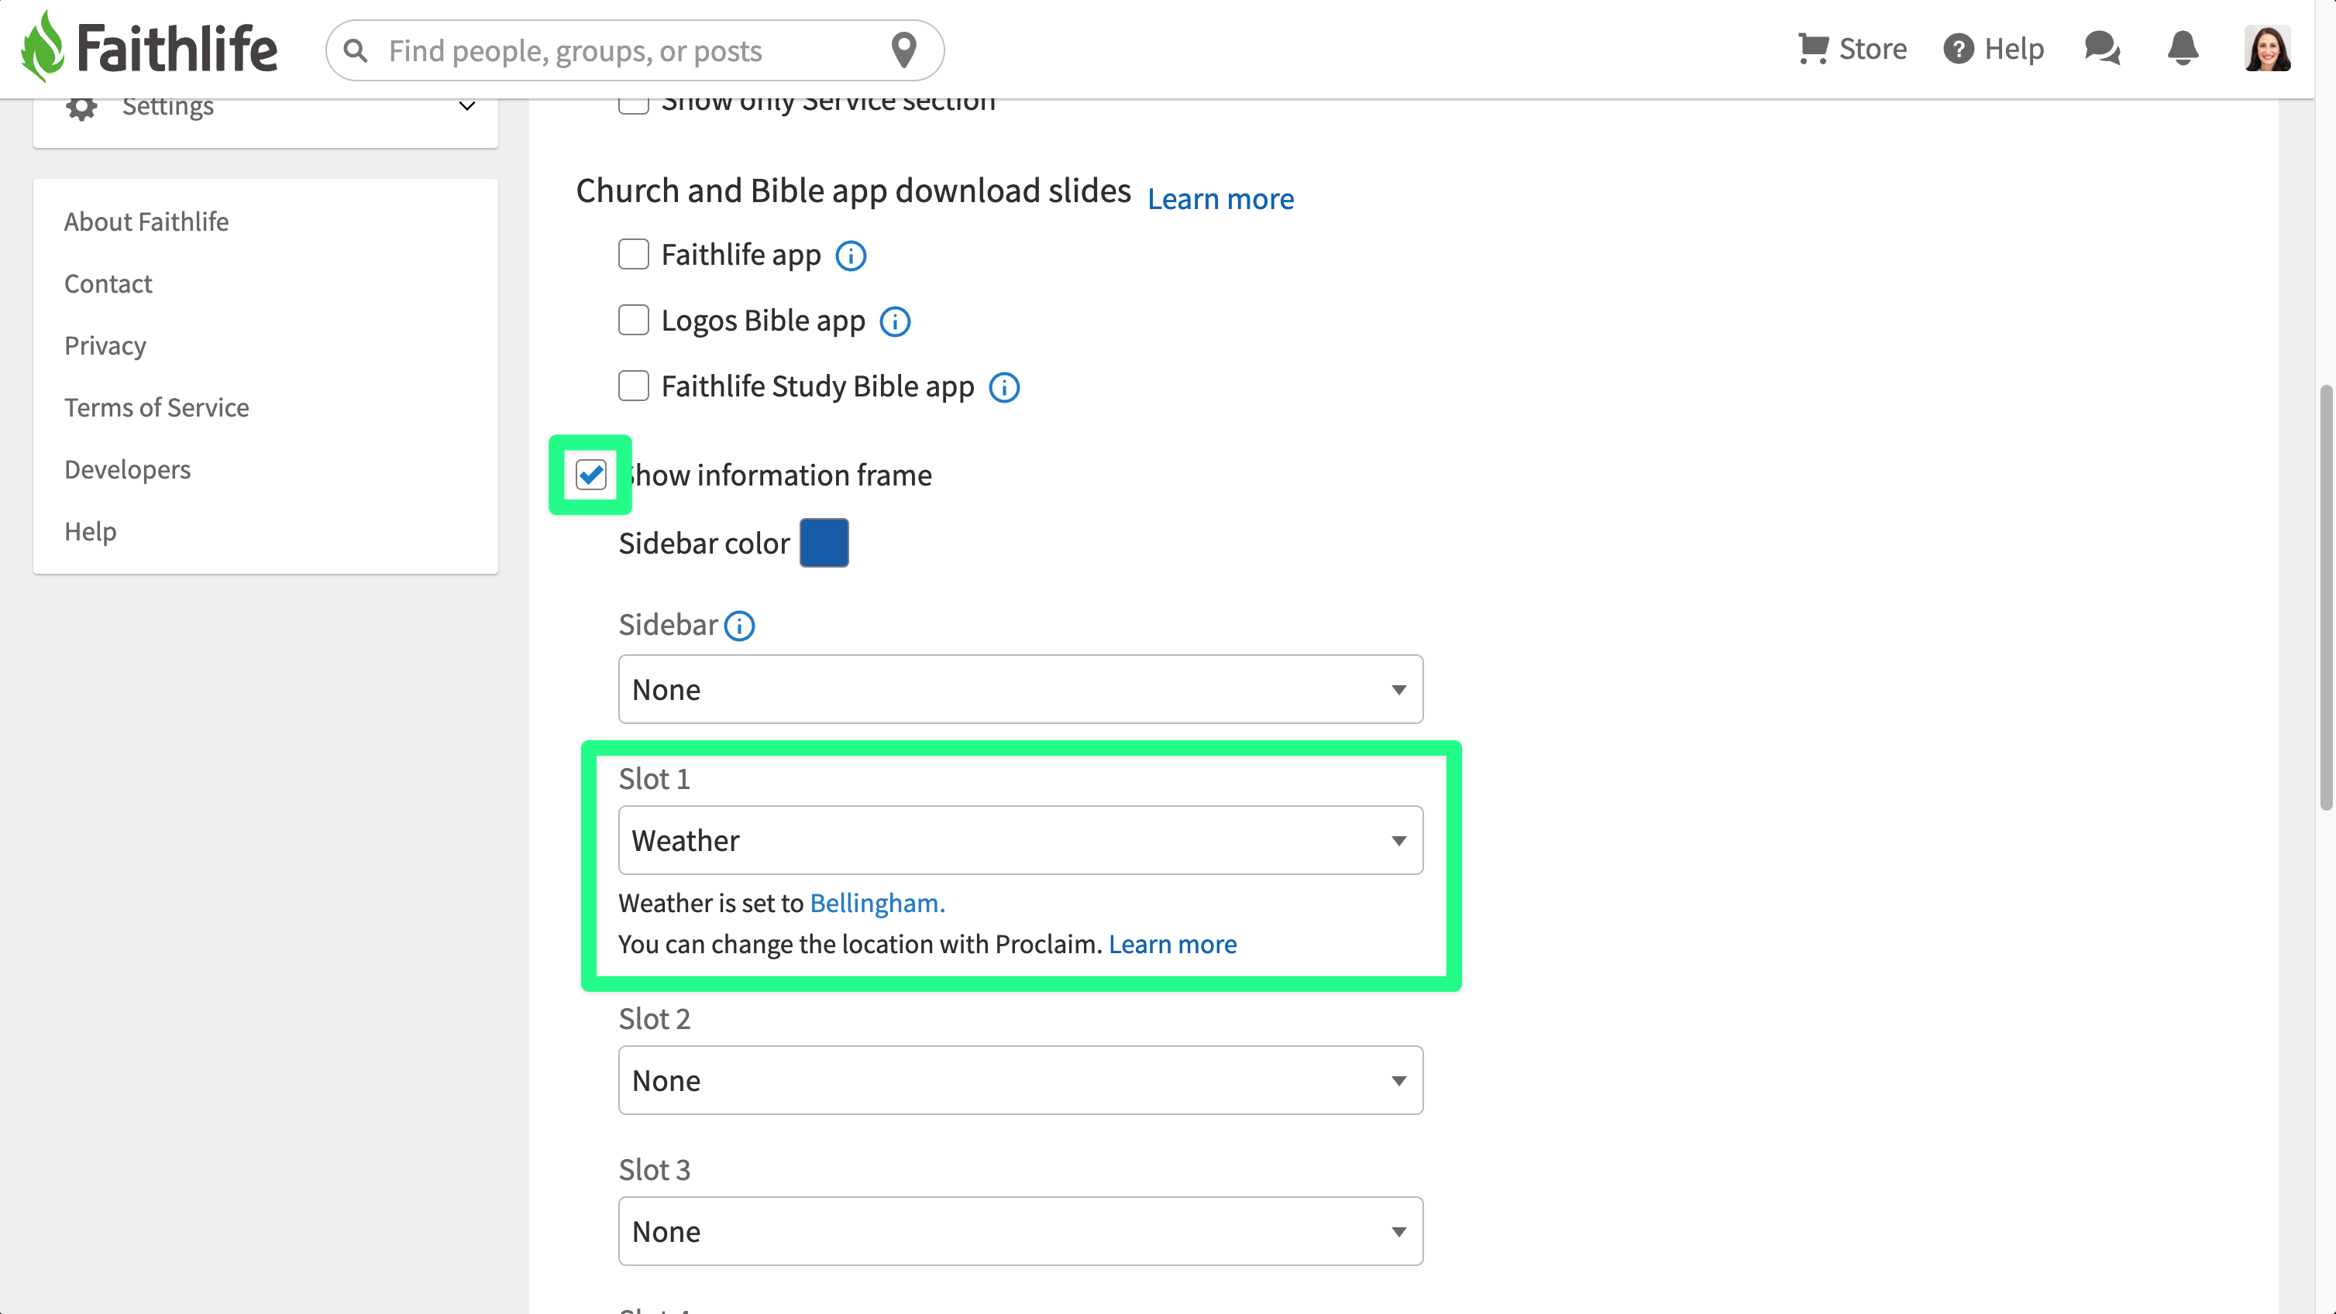
Task: Open Privacy in the left menu
Action: click(x=105, y=346)
